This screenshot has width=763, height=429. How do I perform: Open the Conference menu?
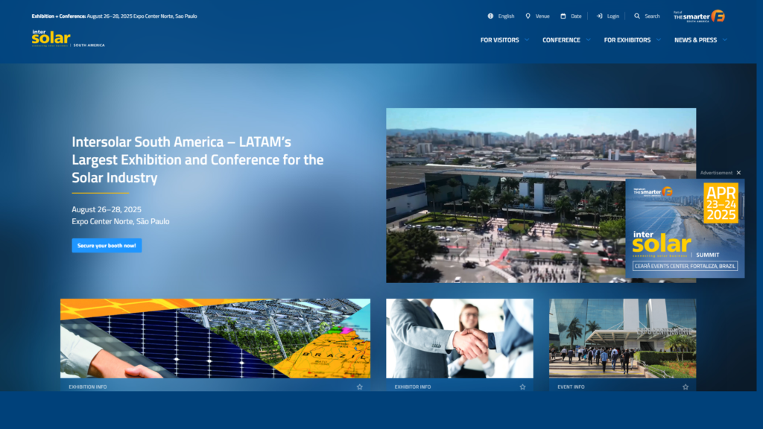tap(562, 40)
